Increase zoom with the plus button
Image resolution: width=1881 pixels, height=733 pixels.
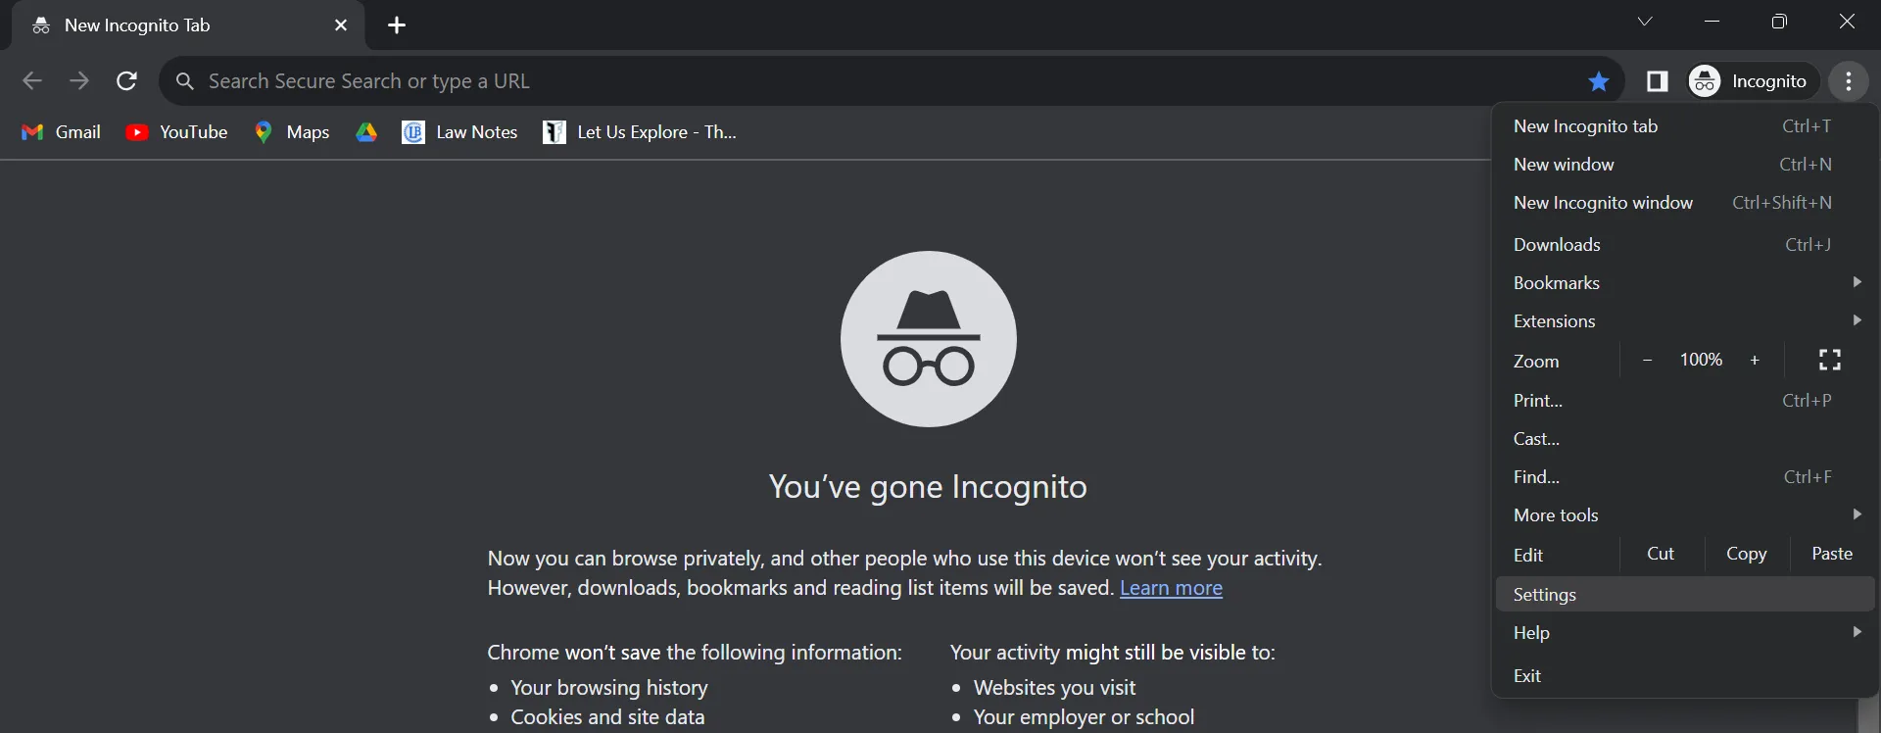pyautogui.click(x=1755, y=360)
